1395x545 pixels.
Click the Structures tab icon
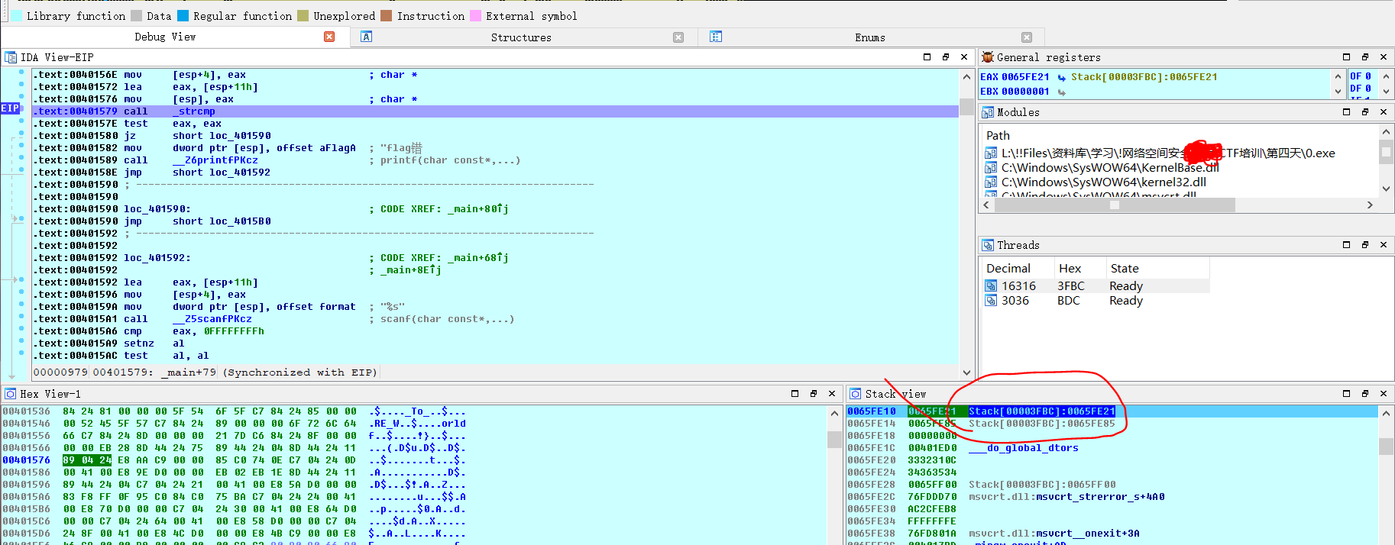click(367, 37)
